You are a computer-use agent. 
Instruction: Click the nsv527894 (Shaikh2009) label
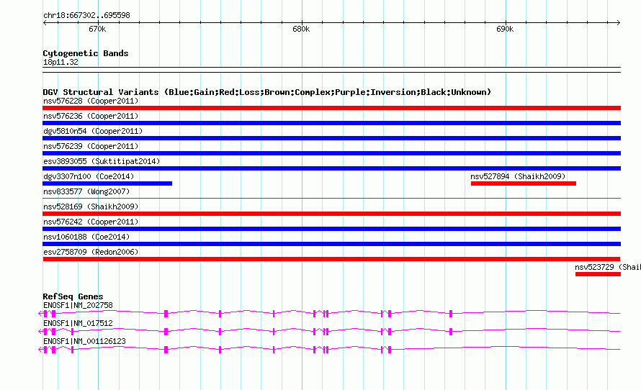(518, 176)
